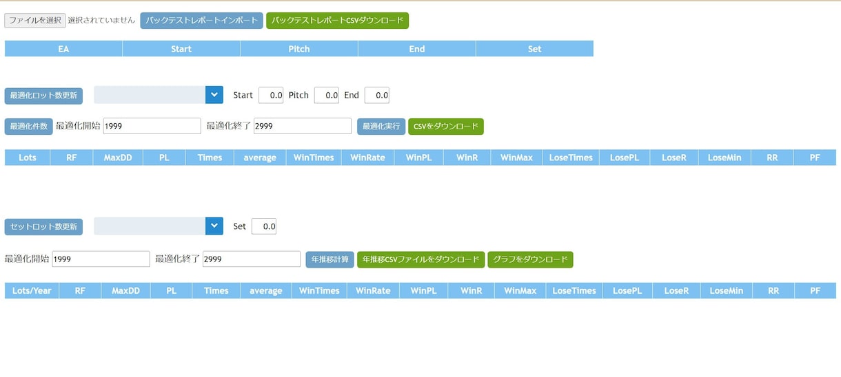Click lower 最適化終了 field near 年推移計算
This screenshot has width=841, height=377.
pos(252,259)
